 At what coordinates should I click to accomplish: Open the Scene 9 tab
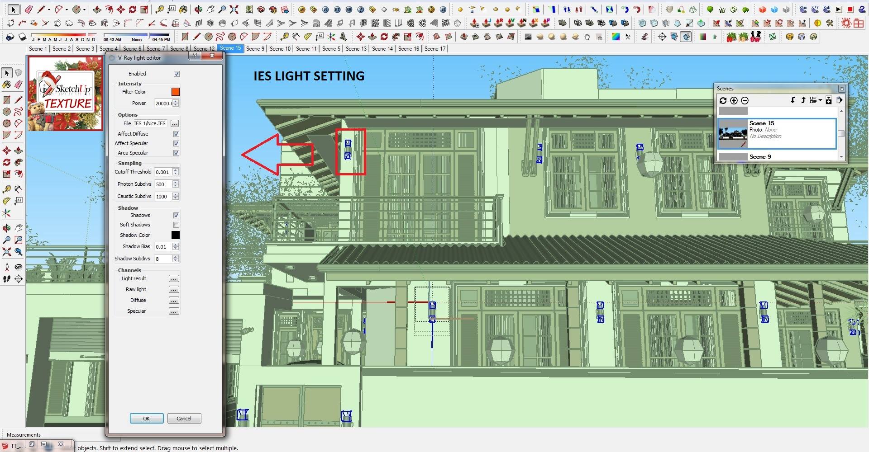[x=255, y=48]
